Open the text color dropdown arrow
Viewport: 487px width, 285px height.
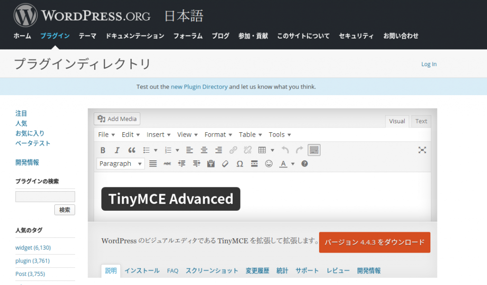[x=292, y=164]
